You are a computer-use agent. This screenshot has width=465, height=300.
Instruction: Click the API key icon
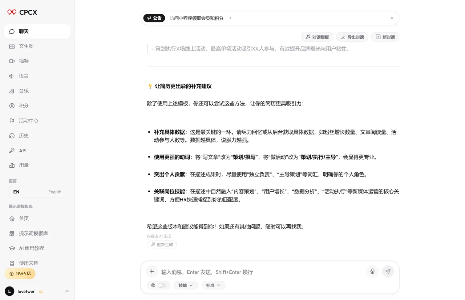[12, 151]
